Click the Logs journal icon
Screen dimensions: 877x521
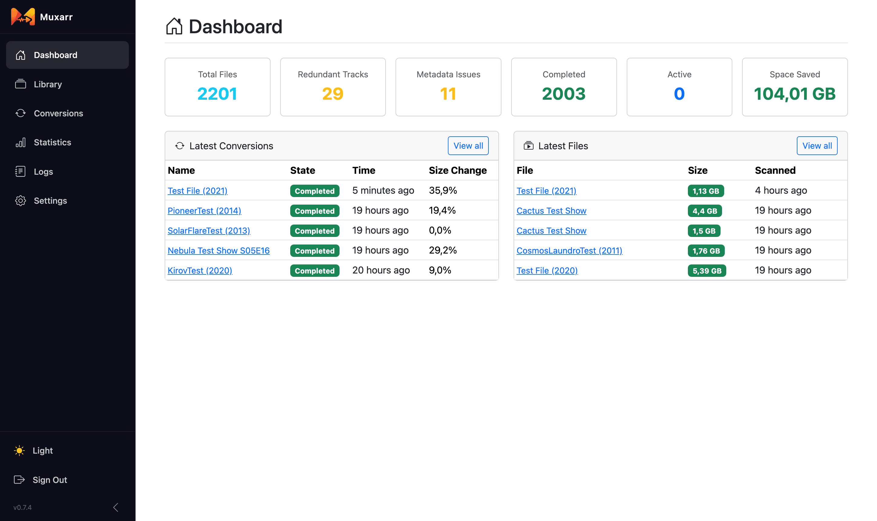[20, 171]
